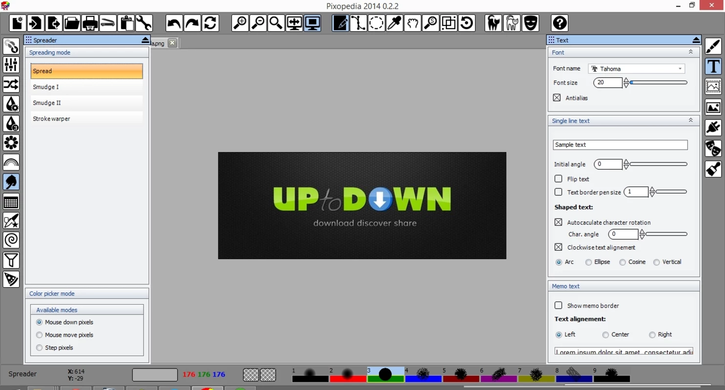Image resolution: width=725 pixels, height=390 pixels.
Task: Select Mouse move pixels mode
Action: 40,335
